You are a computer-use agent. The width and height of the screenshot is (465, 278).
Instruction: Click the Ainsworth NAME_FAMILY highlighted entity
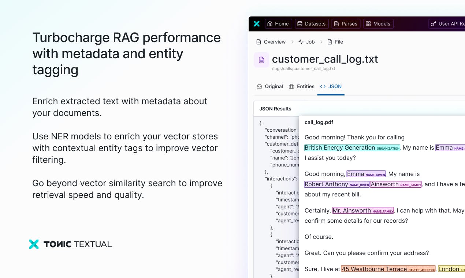pyautogui.click(x=396, y=184)
